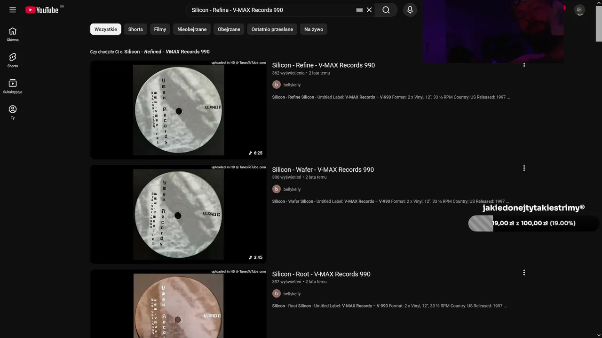Click the magnifier search button
The image size is (602, 338).
(386, 10)
